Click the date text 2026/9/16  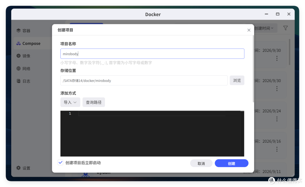click(272, 141)
